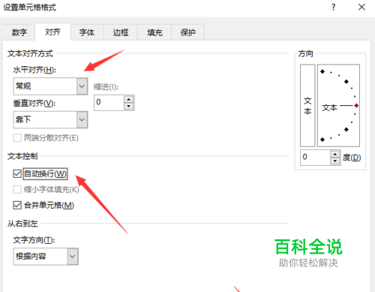The height and width of the screenshot is (292, 375).
Task: Switch to the 数字 tab
Action: point(19,32)
